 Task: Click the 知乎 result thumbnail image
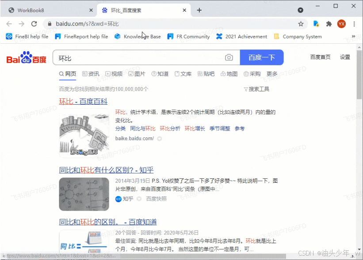[84, 194]
